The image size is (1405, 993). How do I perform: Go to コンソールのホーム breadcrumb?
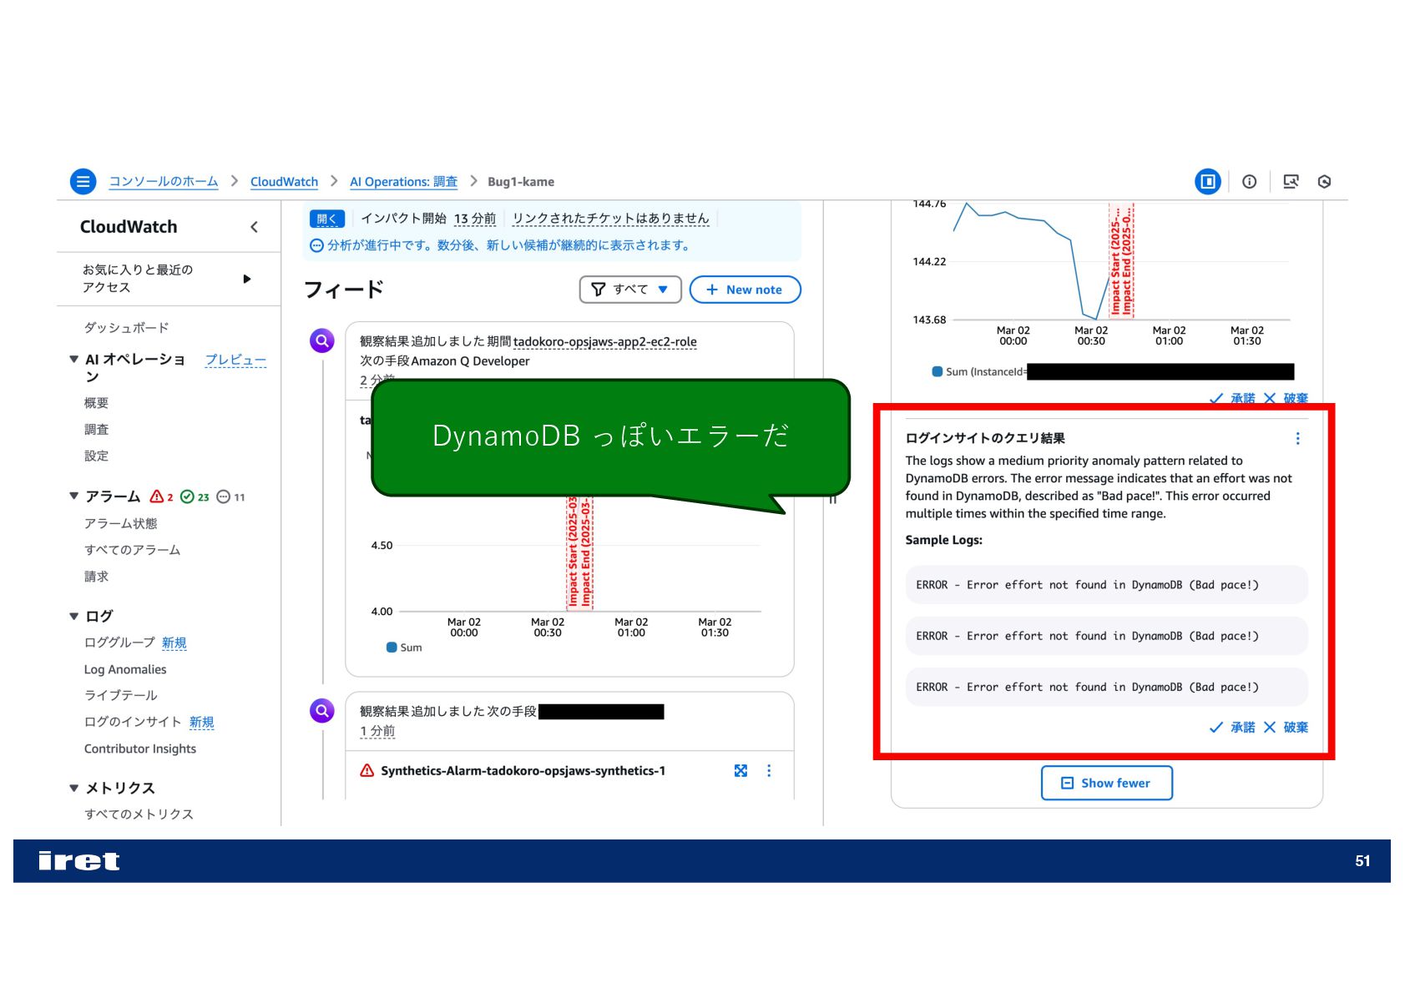point(164,181)
